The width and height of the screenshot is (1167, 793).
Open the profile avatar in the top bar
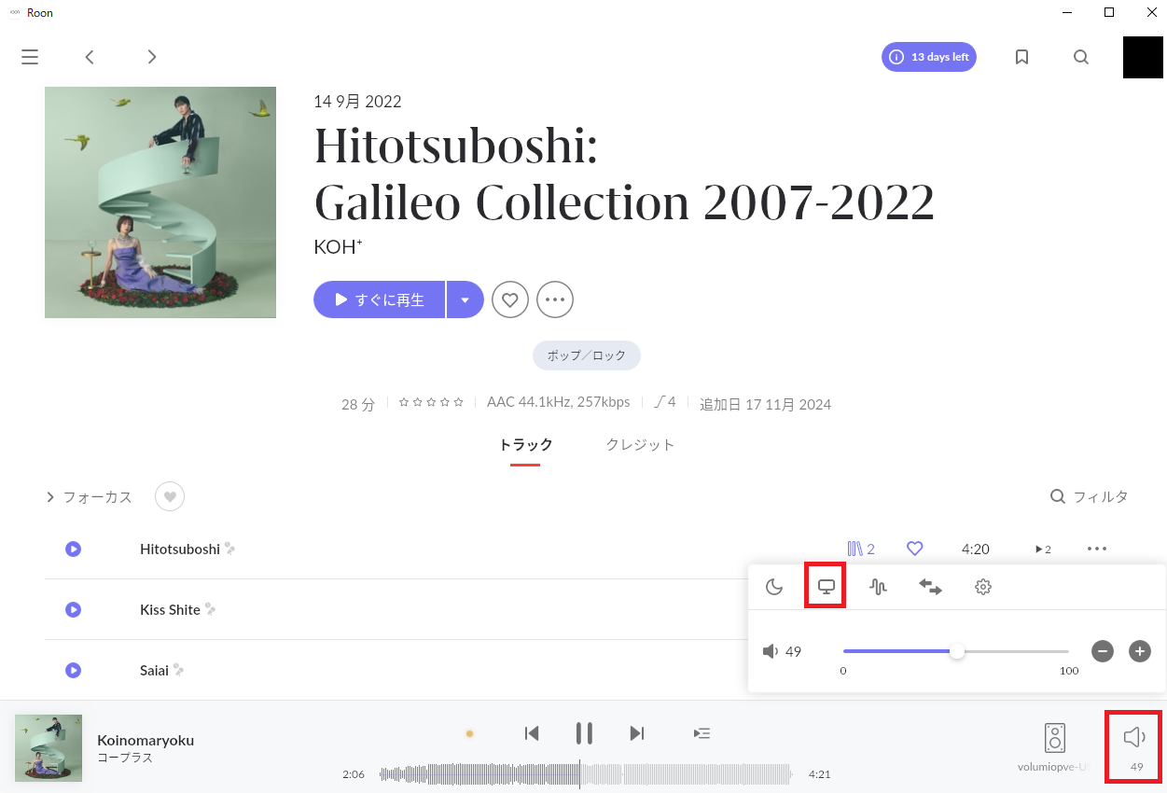pos(1143,57)
